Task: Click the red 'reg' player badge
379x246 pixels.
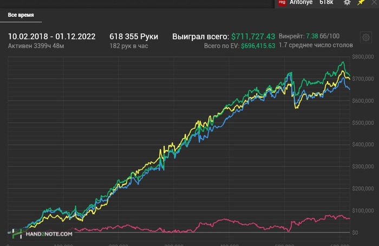Action: click(x=282, y=3)
